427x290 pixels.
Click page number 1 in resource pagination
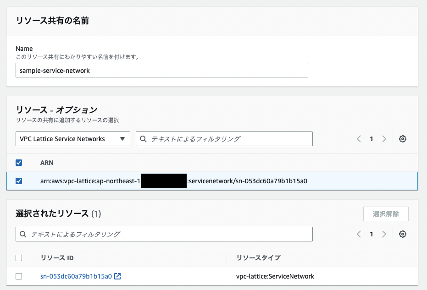click(x=372, y=138)
